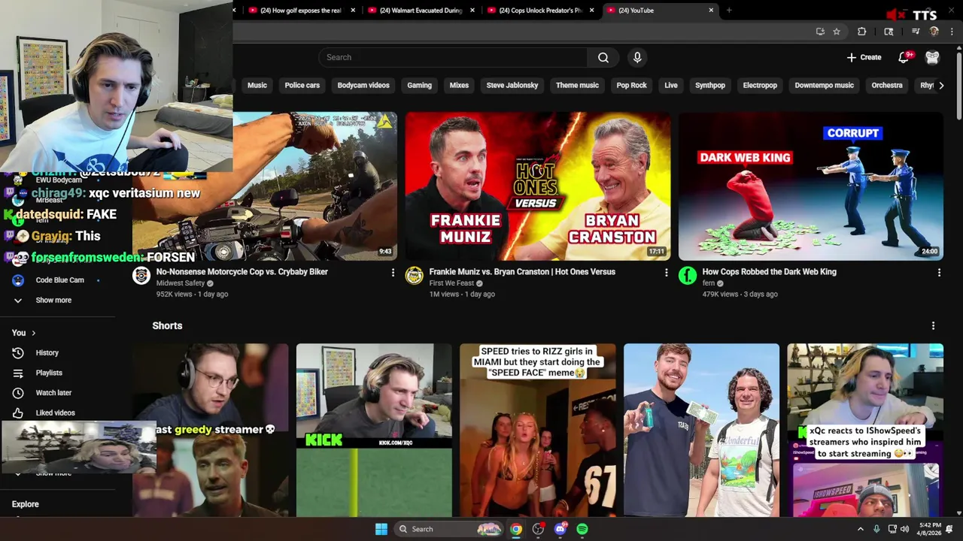Image resolution: width=963 pixels, height=541 pixels.
Task: Select the Police cars chip
Action: pyautogui.click(x=302, y=85)
